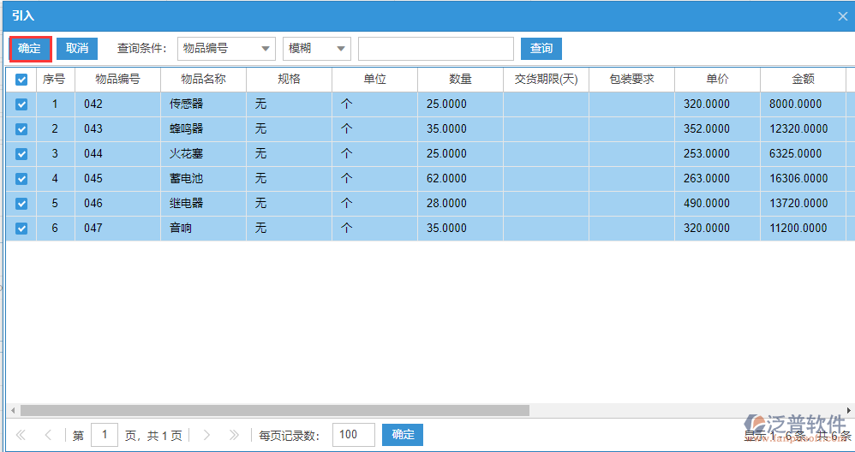Uncheck the row 3 火花塞 checkbox
855x452 pixels.
[x=21, y=153]
